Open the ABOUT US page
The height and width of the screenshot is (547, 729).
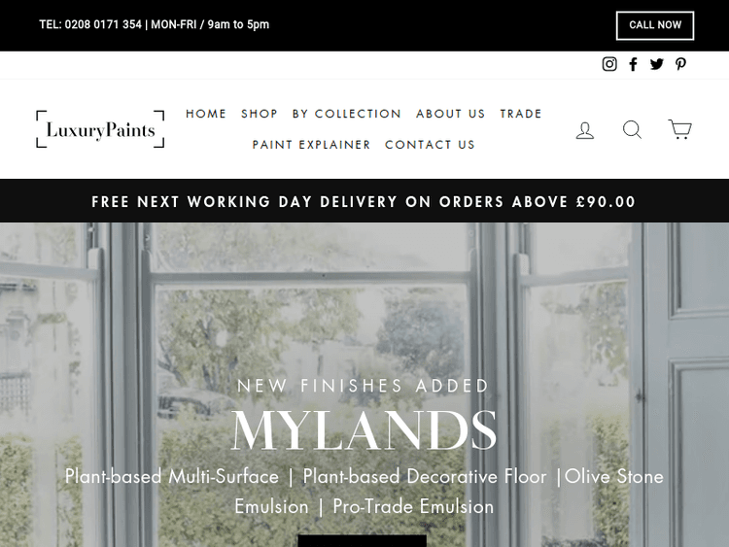pos(450,114)
